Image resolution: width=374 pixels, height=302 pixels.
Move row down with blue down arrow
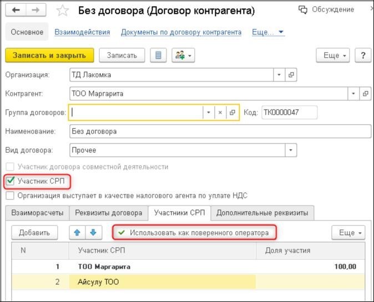[93, 233]
